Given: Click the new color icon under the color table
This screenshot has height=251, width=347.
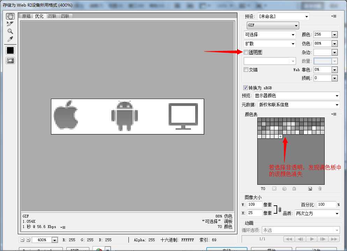Looking at the screenshot, I should pyautogui.click(x=310, y=189).
